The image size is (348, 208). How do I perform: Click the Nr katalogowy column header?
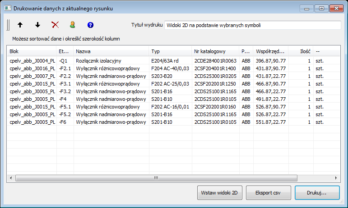215,51
